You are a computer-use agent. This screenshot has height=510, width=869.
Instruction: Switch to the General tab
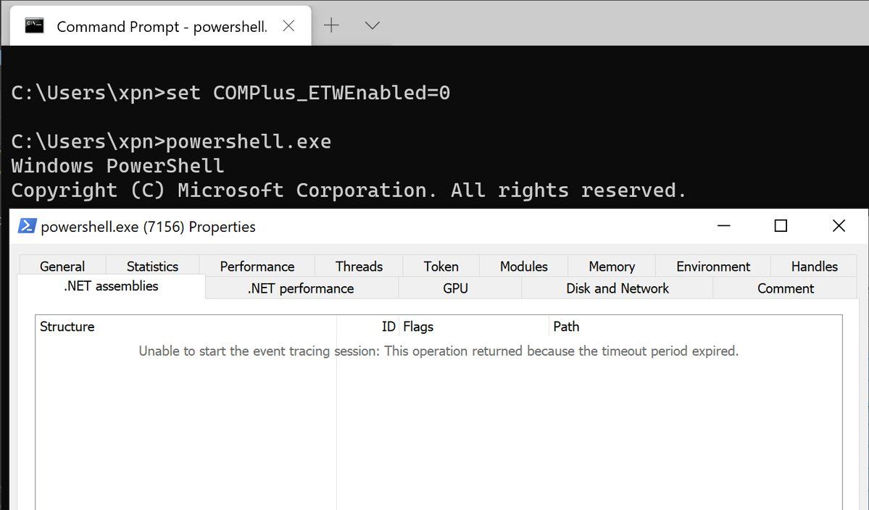(x=62, y=267)
